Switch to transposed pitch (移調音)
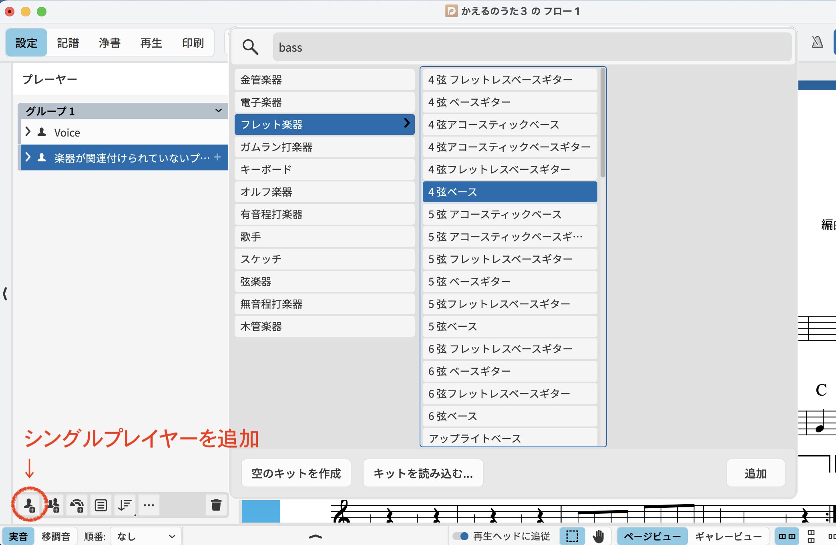Viewport: 836px width, 545px height. [x=56, y=536]
